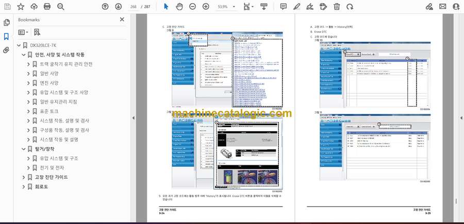Zoom out with the minus icon
Image resolution: width=464 pixels, height=224 pixels.
click(x=193, y=7)
